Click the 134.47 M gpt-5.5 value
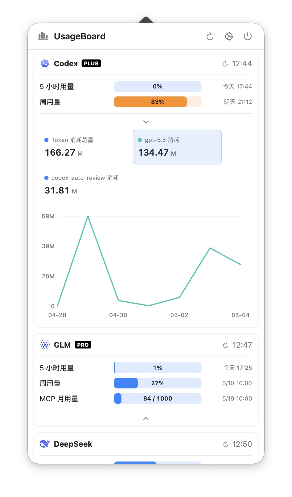292x497 pixels. [157, 153]
